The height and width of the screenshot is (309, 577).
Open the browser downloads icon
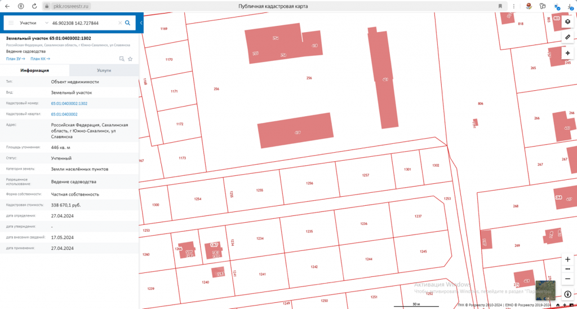(x=571, y=6)
